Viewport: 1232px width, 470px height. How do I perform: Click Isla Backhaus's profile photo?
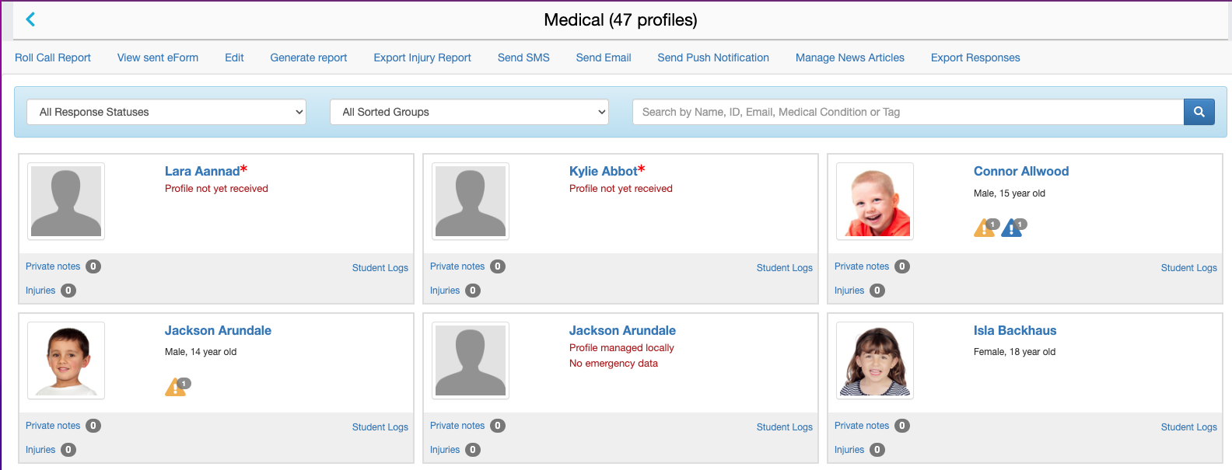pyautogui.click(x=875, y=360)
